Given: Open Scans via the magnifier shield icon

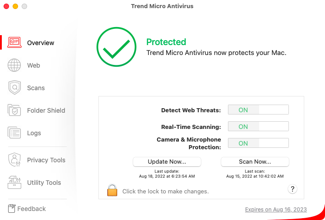Looking at the screenshot, I should 14,88.
